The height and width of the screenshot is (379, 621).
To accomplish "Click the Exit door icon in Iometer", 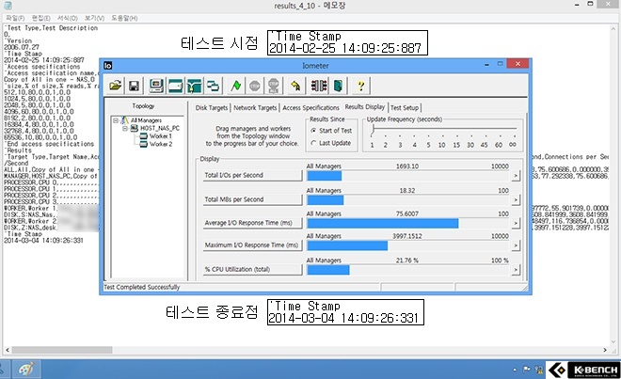I will click(338, 86).
